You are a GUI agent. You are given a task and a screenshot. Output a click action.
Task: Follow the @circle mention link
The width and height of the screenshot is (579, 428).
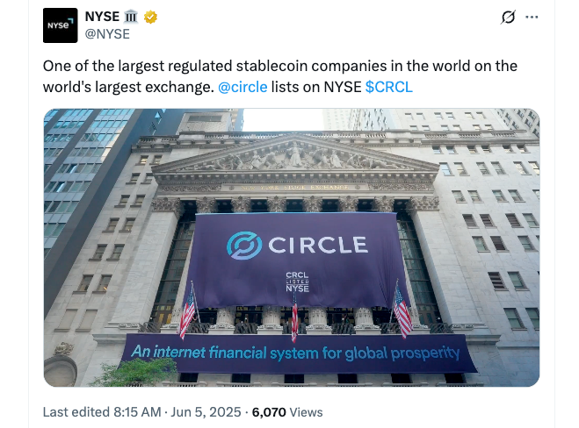[245, 87]
